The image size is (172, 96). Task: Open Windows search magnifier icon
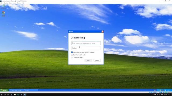[x=5, y=95]
